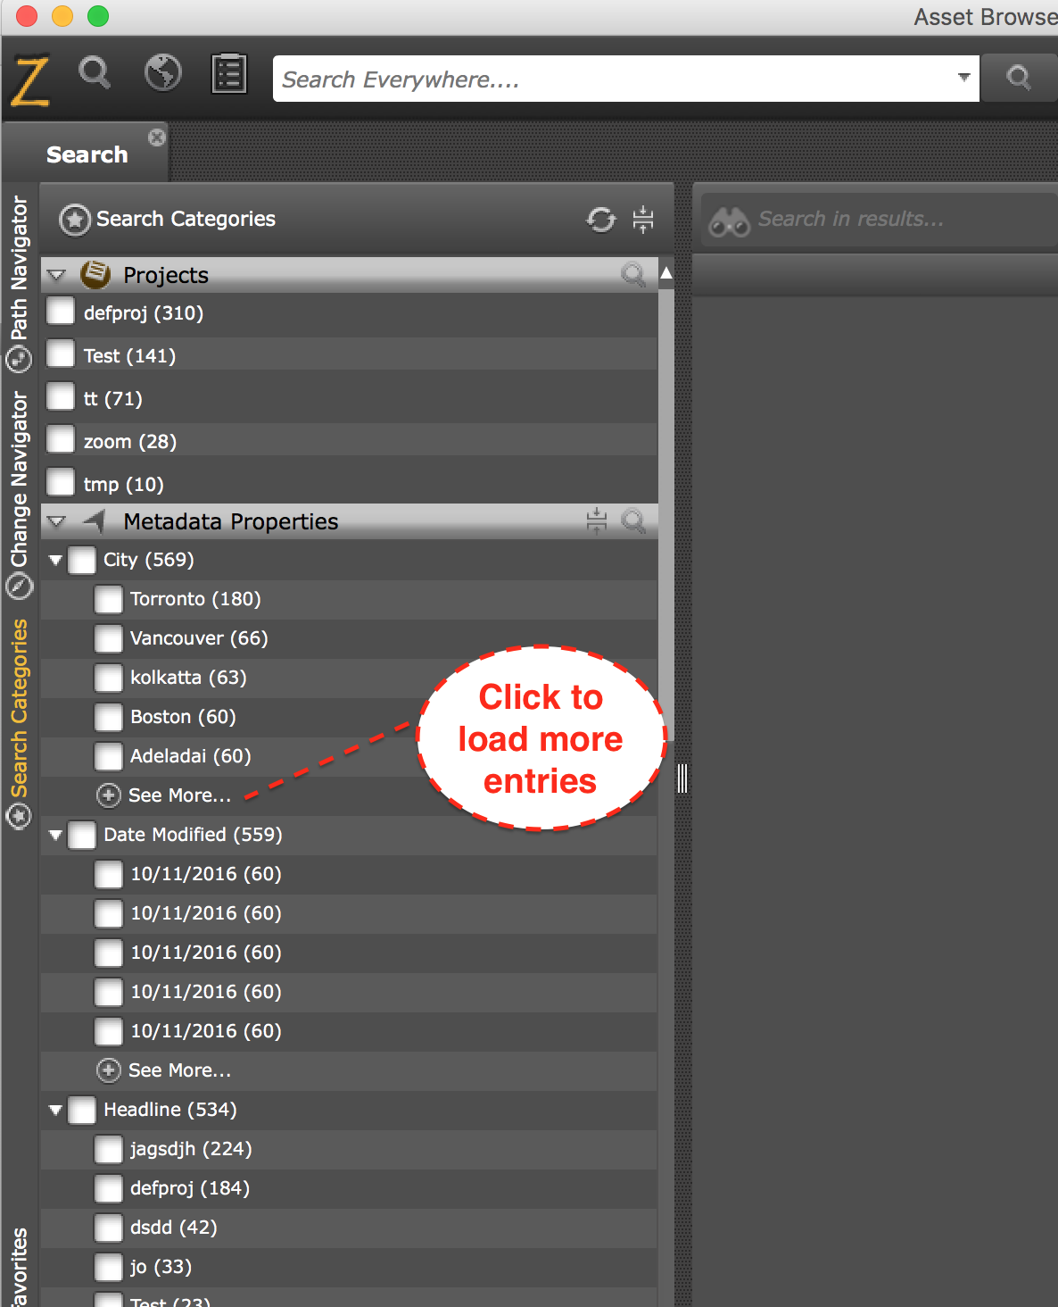
Task: Collapse the Projects section triangle
Action: click(x=56, y=276)
